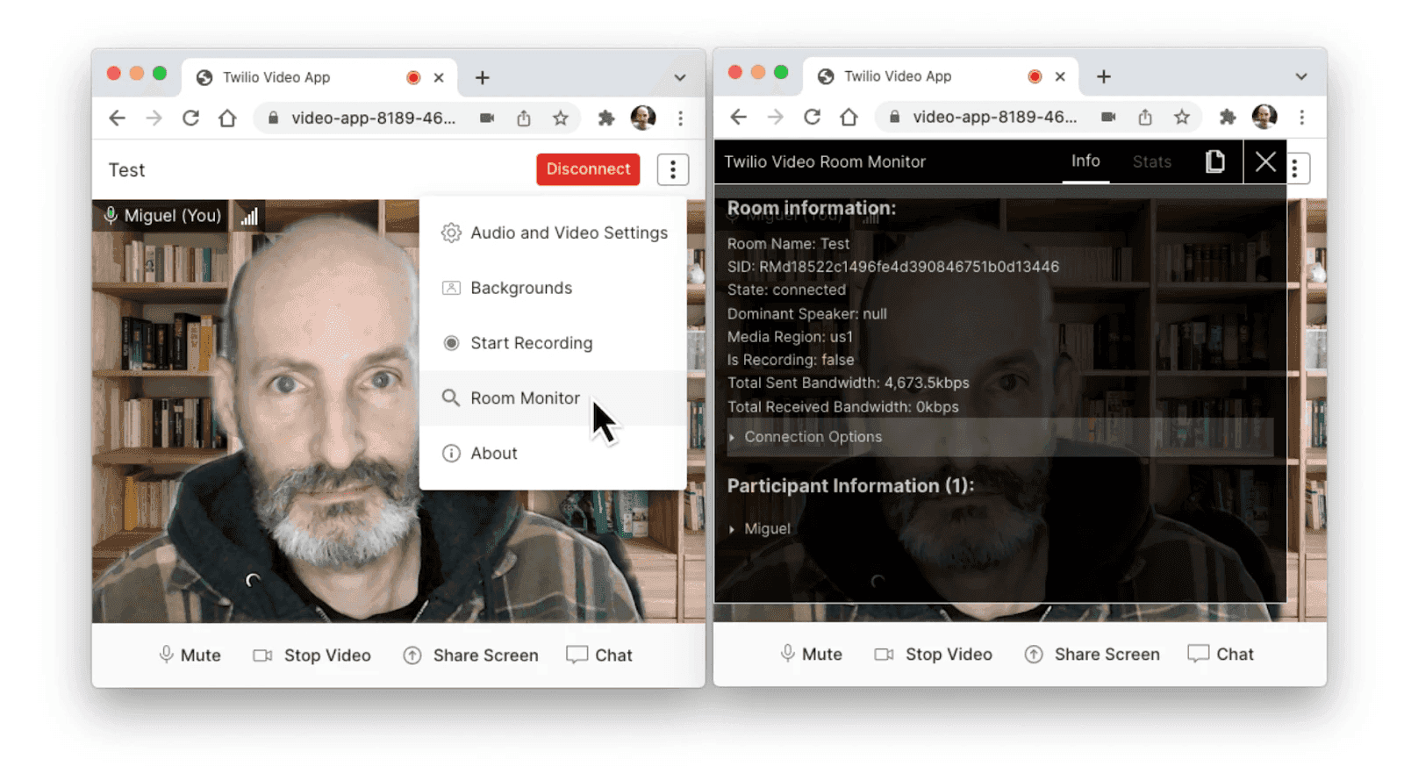Open Chrome menu in left browser
The height and width of the screenshot is (766, 1404).
coord(680,118)
